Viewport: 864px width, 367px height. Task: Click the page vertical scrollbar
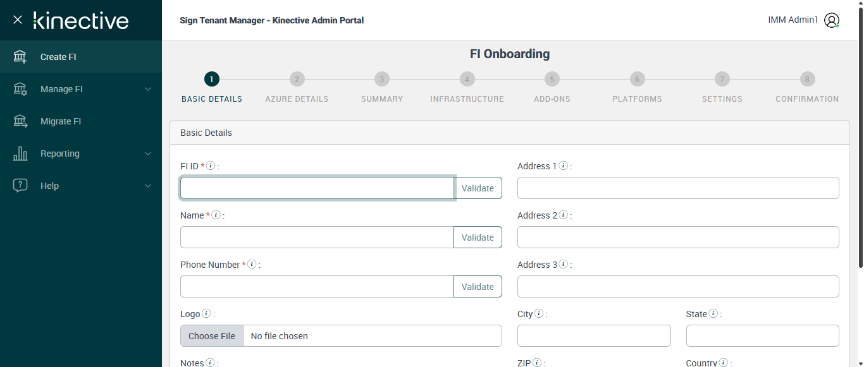860,139
